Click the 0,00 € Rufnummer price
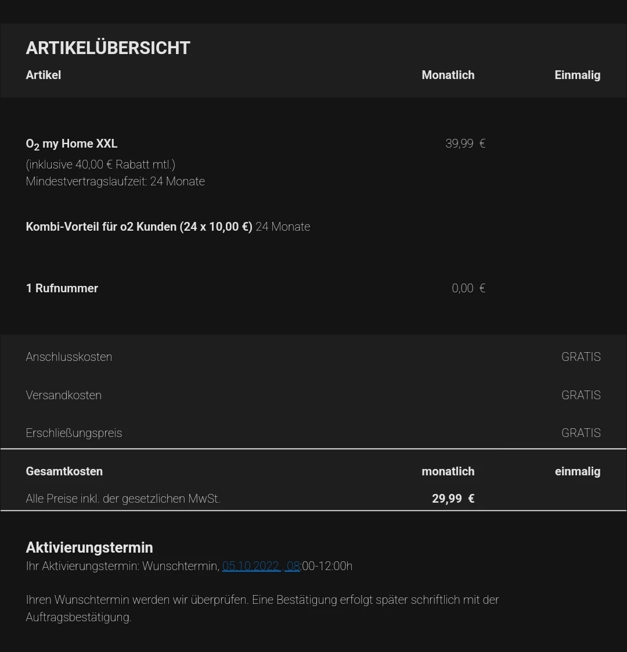 (468, 288)
